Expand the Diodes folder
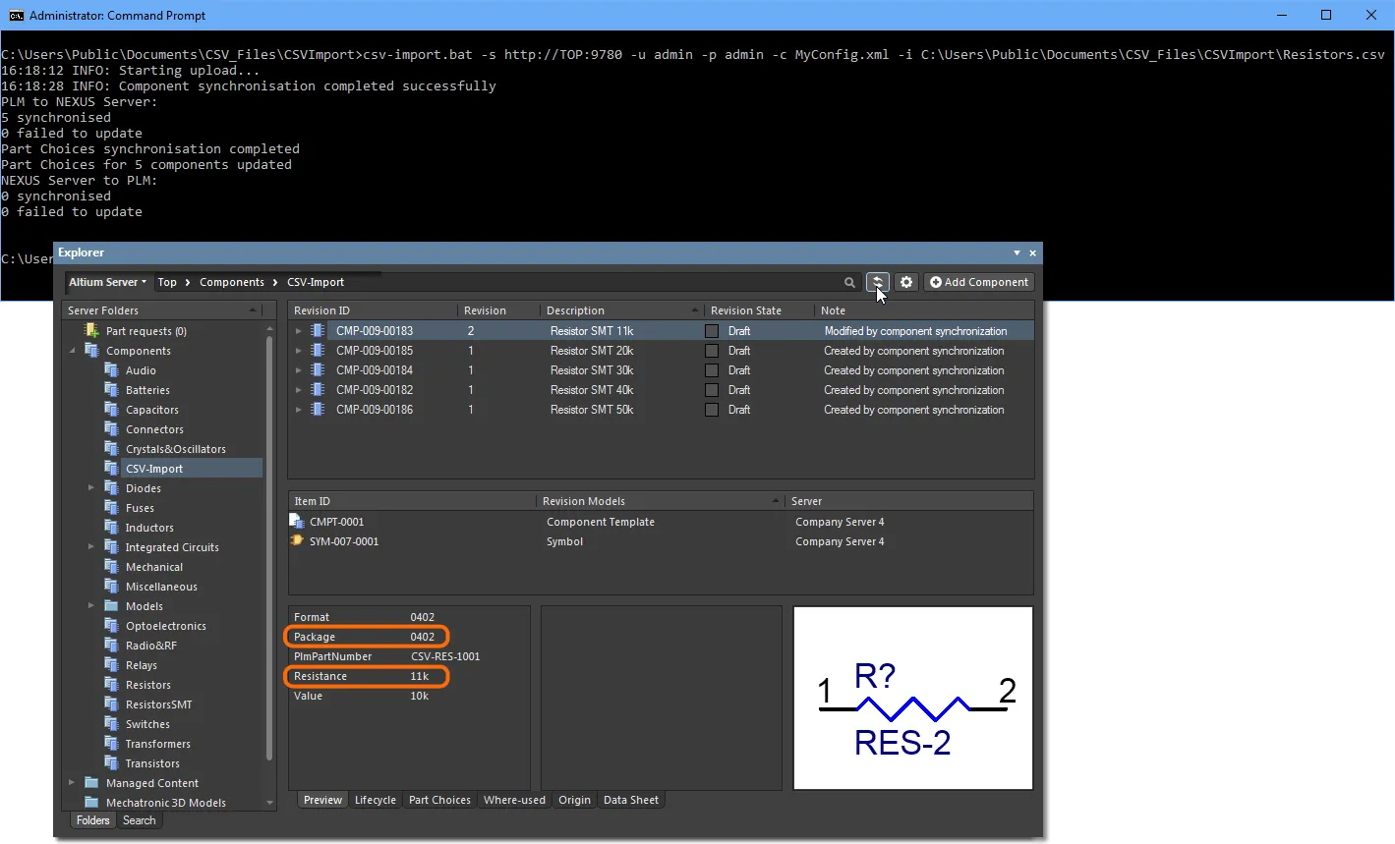Screen dimensions: 1395x844 coord(91,488)
